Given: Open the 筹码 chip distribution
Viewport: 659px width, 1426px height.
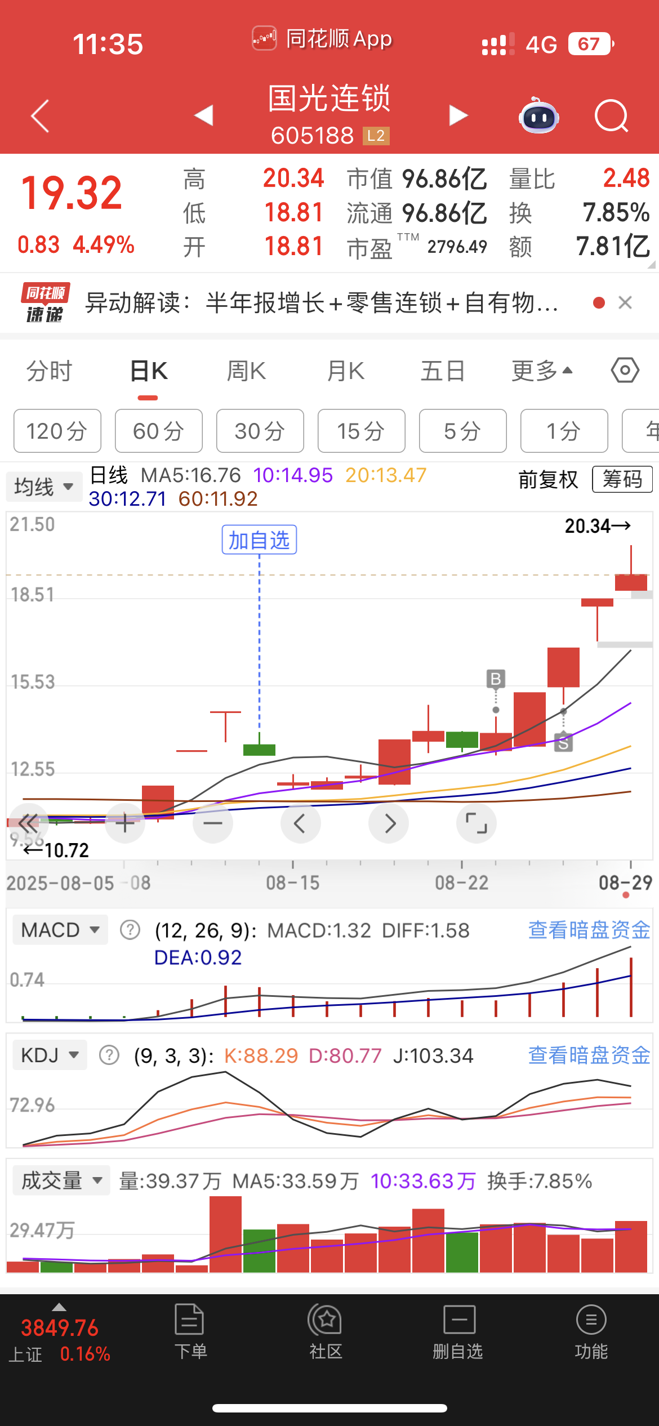Looking at the screenshot, I should (622, 479).
